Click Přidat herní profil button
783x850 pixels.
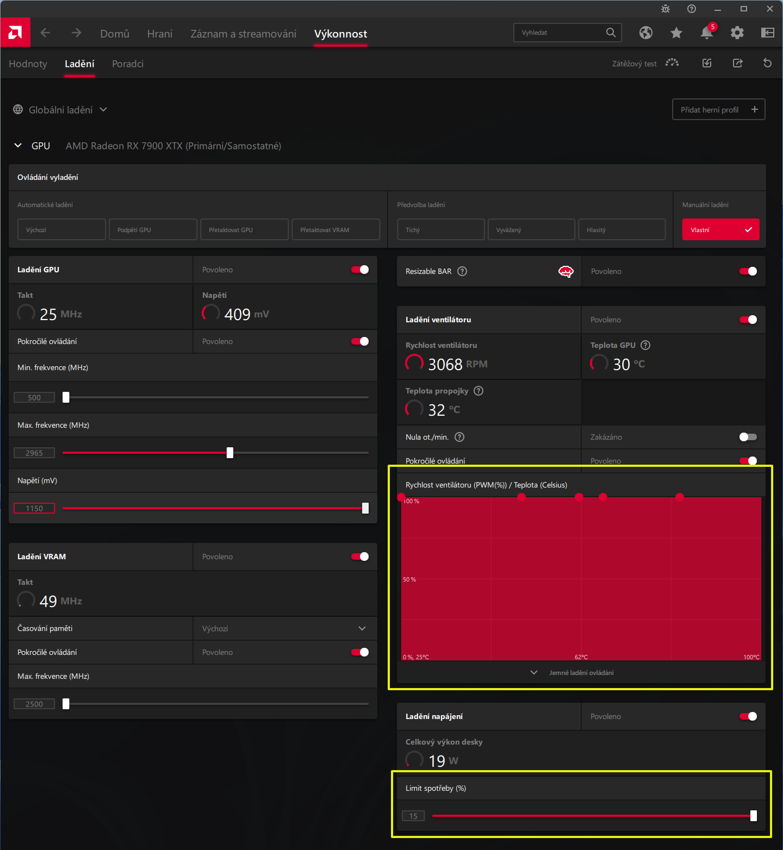(719, 109)
